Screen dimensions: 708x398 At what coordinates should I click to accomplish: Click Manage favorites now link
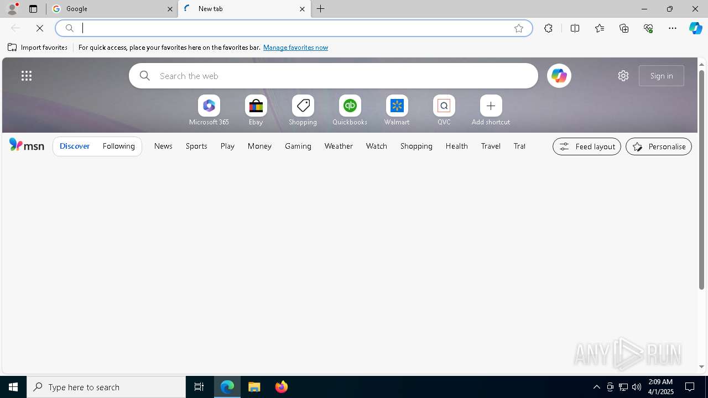(295, 48)
